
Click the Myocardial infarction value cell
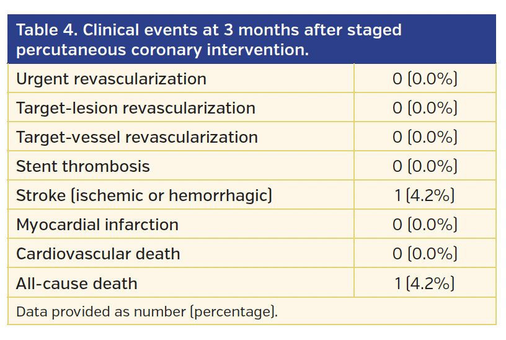tap(425, 225)
